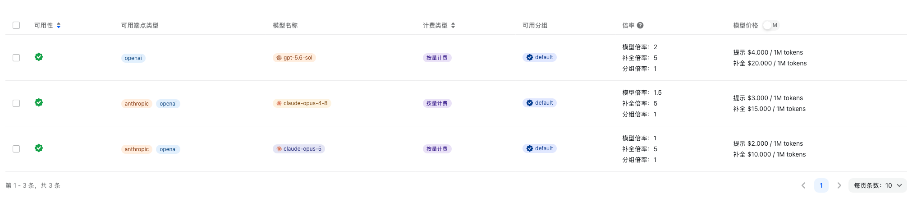Click the default group tag in gpt-5.6-sol row
This screenshot has width=917, height=203.
click(x=540, y=57)
